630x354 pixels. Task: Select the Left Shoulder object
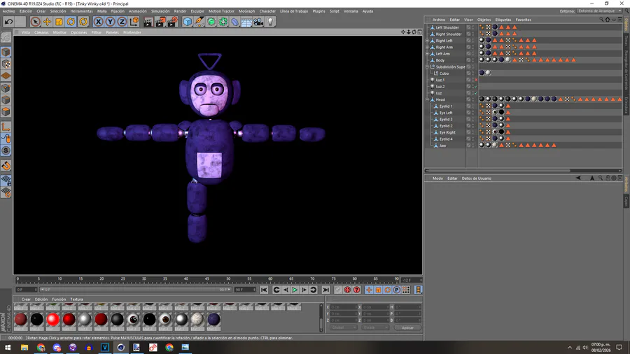pyautogui.click(x=447, y=27)
